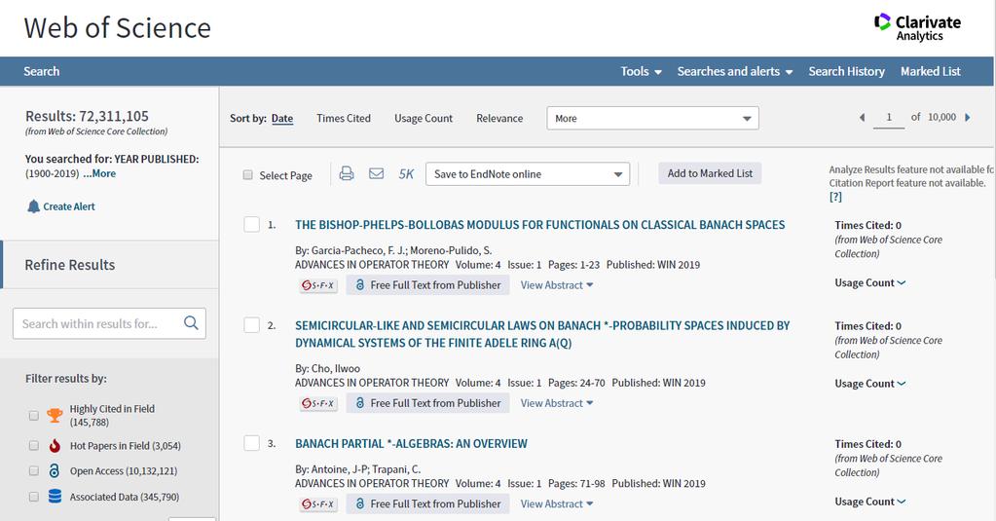Enable Hot Papers in Field filter checkbox
Screen dimensions: 996x521
coord(34,446)
